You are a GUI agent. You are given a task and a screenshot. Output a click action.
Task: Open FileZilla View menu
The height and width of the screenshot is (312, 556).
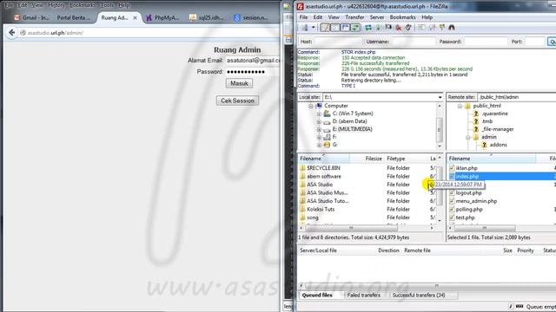coord(334,17)
